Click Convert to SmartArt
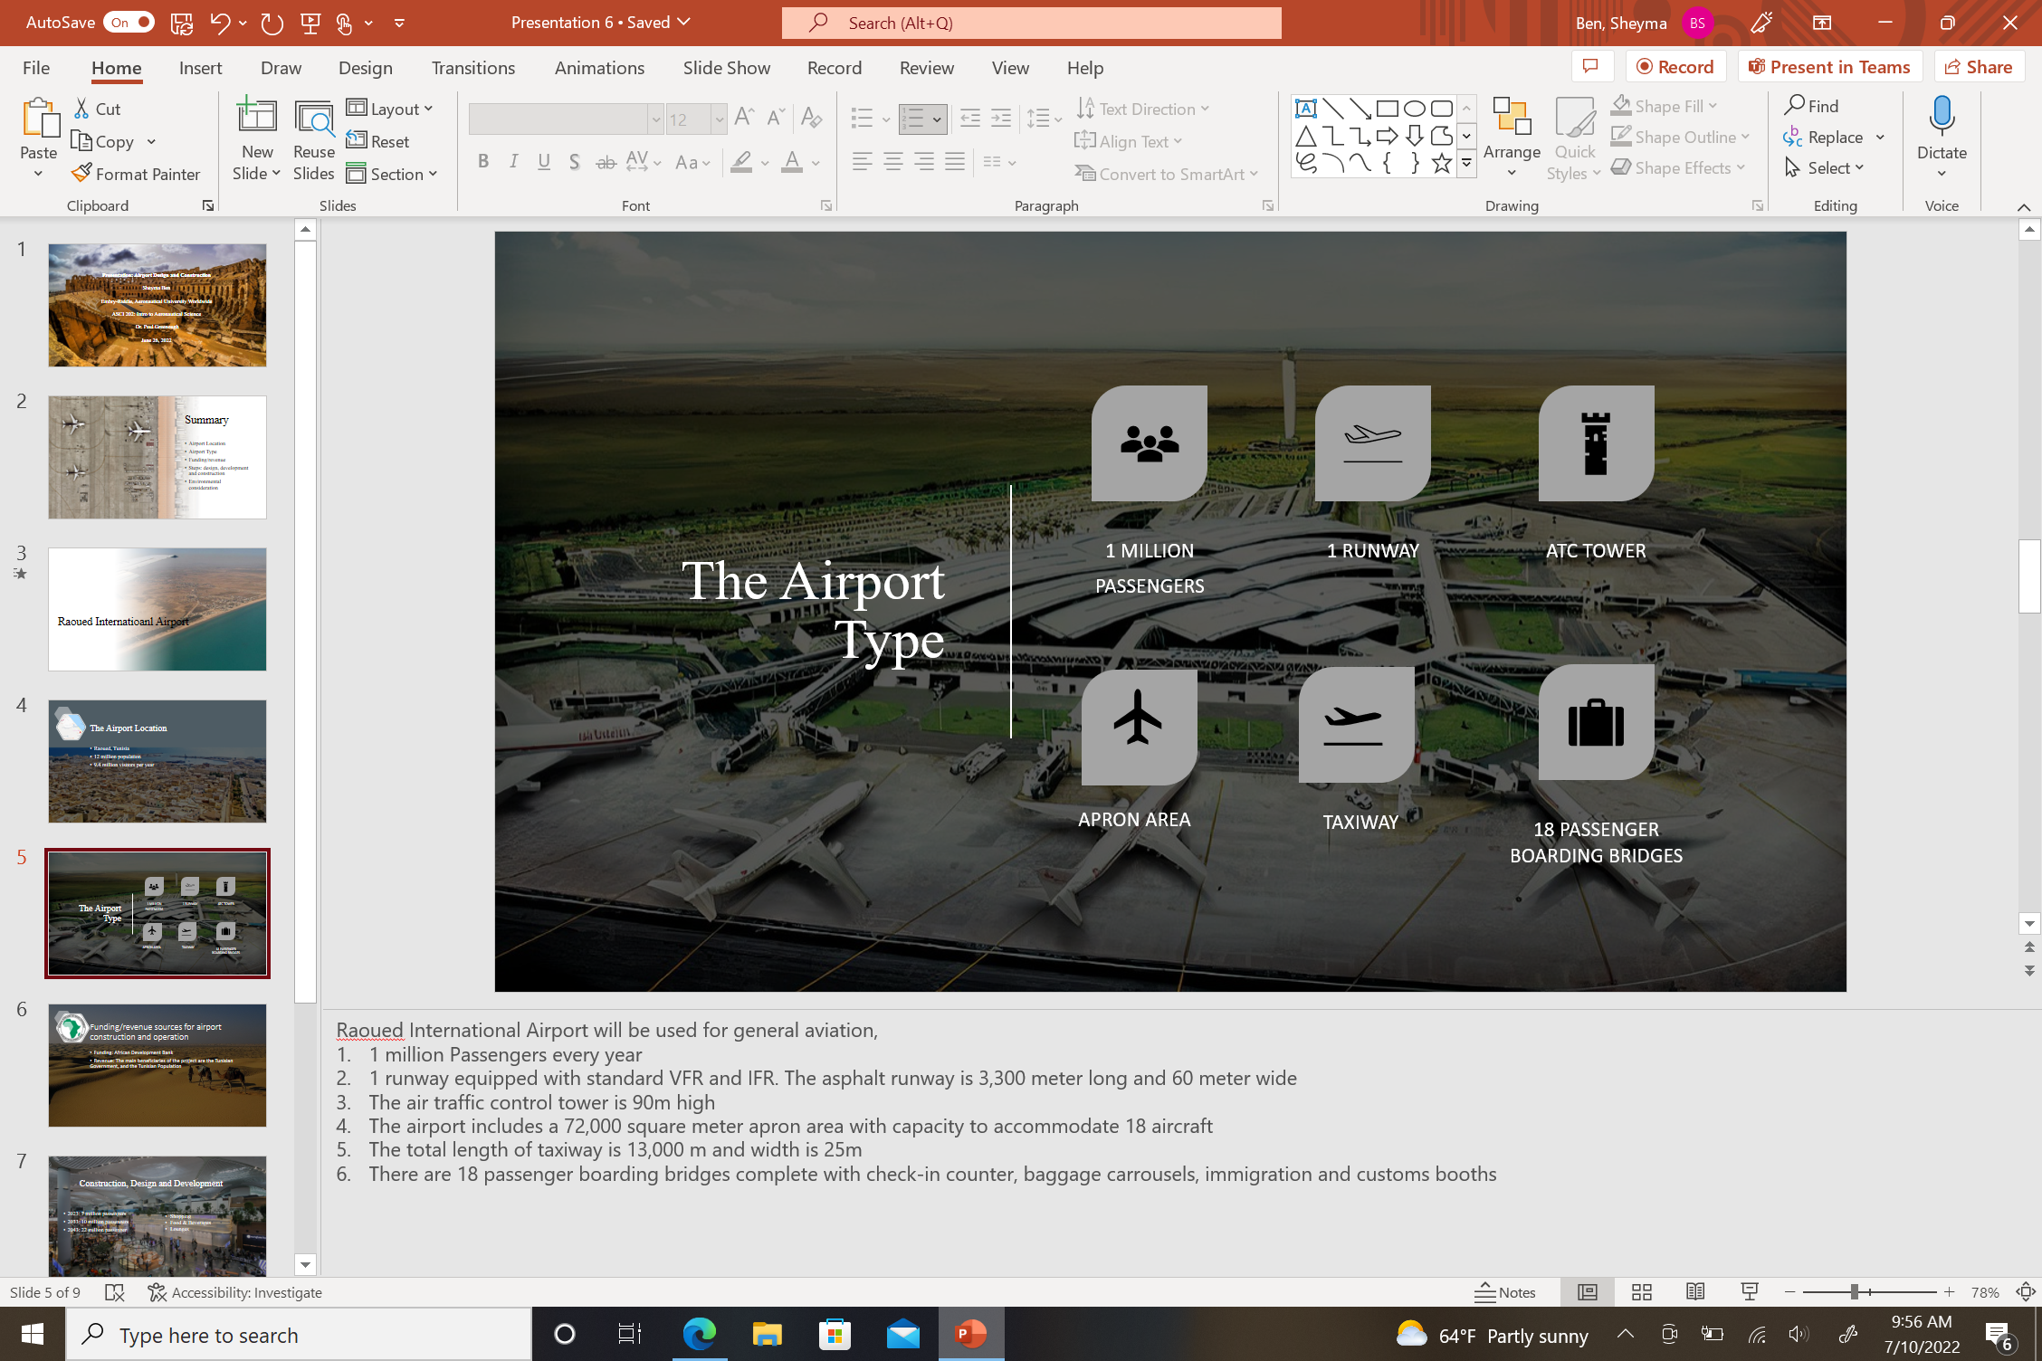Screen dimensions: 2042x1361 pyautogui.click(x=1167, y=174)
